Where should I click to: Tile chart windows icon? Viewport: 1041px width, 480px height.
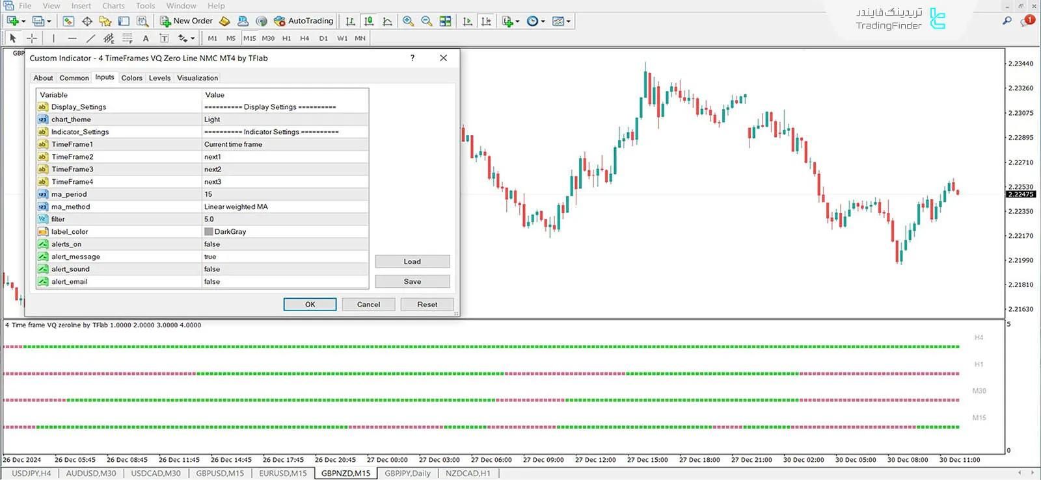[x=446, y=21]
